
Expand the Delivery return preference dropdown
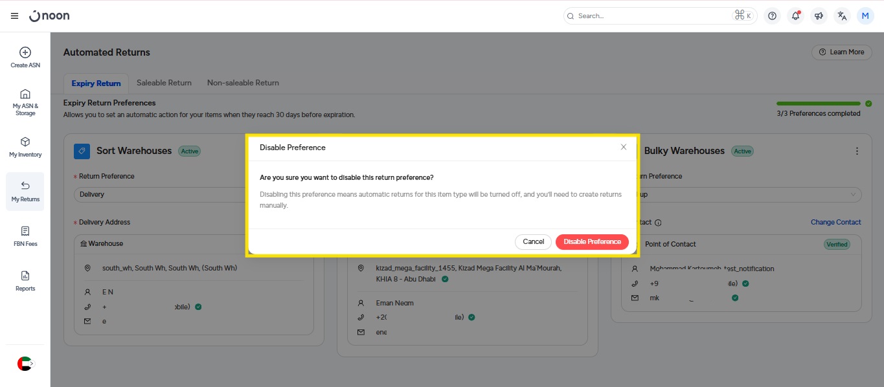(x=159, y=194)
